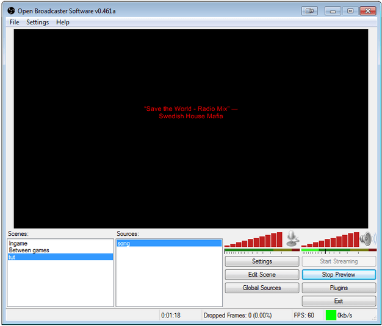The width and height of the screenshot is (382, 326).
Task: Exit the application via Exit button
Action: click(x=339, y=301)
